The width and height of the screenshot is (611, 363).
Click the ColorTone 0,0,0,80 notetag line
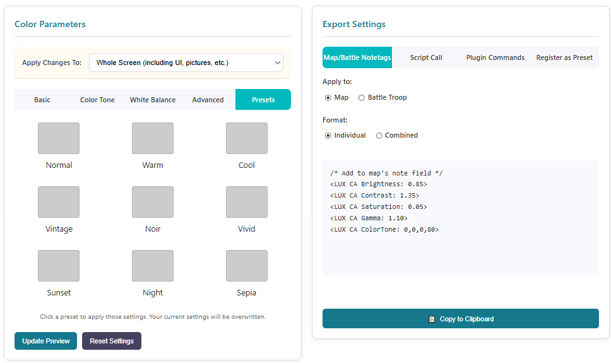pyautogui.click(x=384, y=229)
